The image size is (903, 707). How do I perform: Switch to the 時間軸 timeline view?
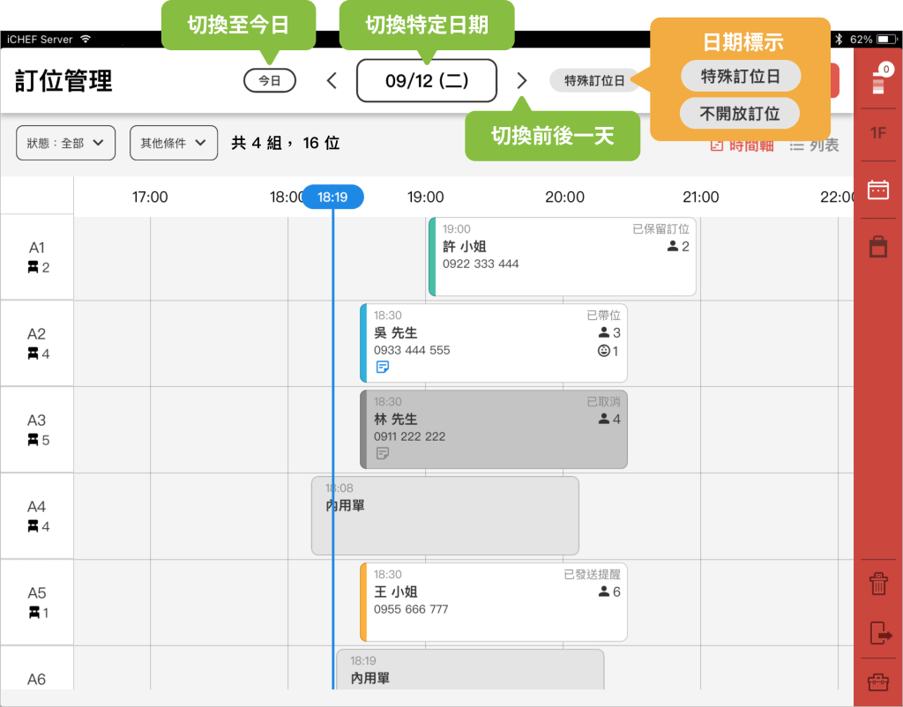tap(742, 145)
